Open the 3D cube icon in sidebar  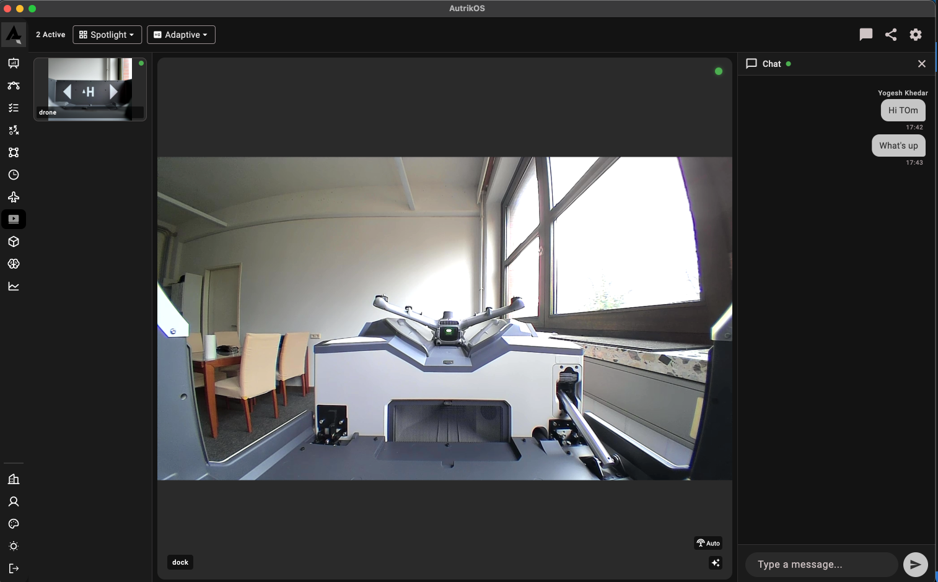pyautogui.click(x=14, y=241)
